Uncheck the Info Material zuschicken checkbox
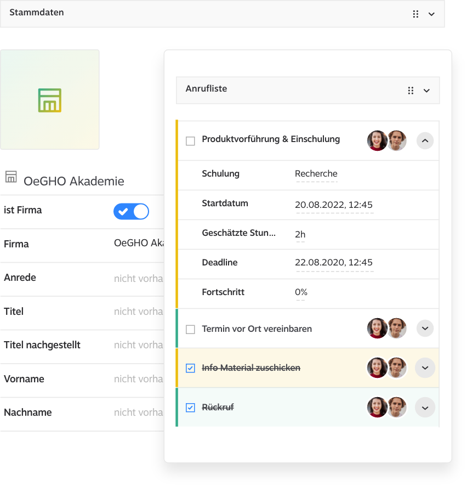Image resolution: width=472 pixels, height=492 pixels. [190, 368]
